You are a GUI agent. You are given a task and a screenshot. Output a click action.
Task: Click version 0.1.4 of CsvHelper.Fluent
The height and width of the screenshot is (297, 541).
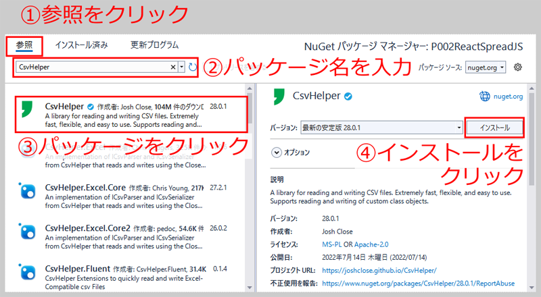pos(220,269)
